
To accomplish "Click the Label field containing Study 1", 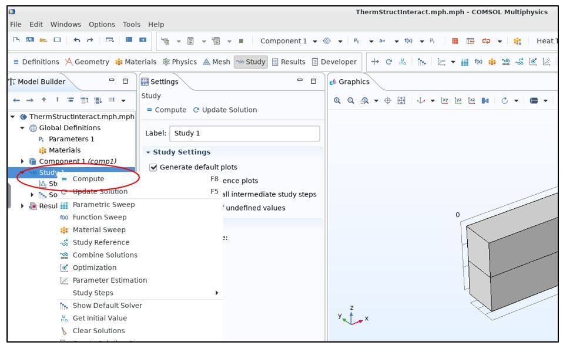I will click(x=244, y=133).
